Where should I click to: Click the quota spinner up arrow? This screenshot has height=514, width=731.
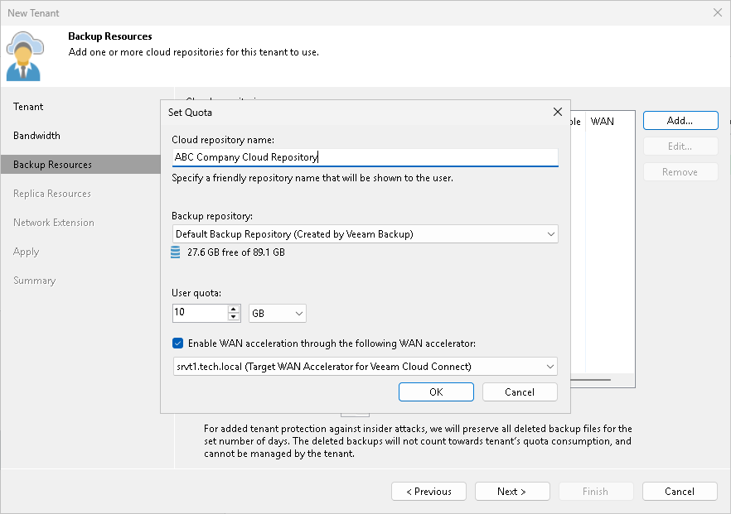click(235, 309)
